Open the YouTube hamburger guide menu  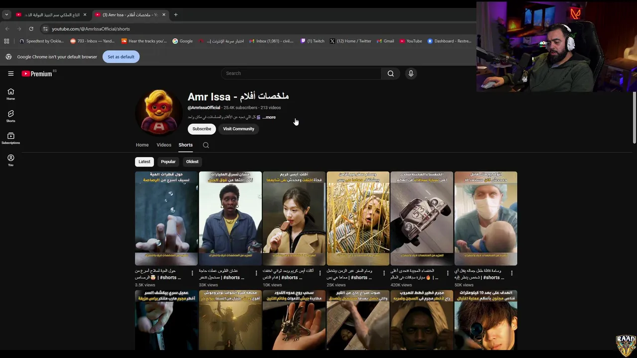10,74
